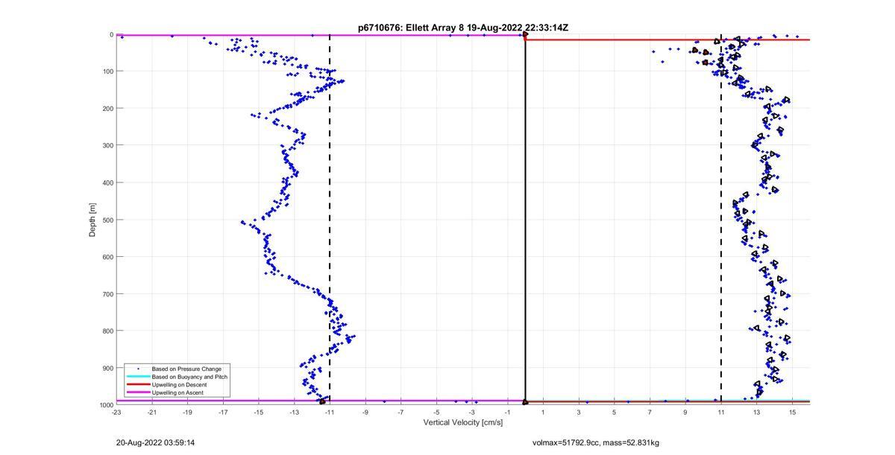This screenshot has height=455, width=895.
Task: Click the x-axis tick label '-11'
Action: 330,412
